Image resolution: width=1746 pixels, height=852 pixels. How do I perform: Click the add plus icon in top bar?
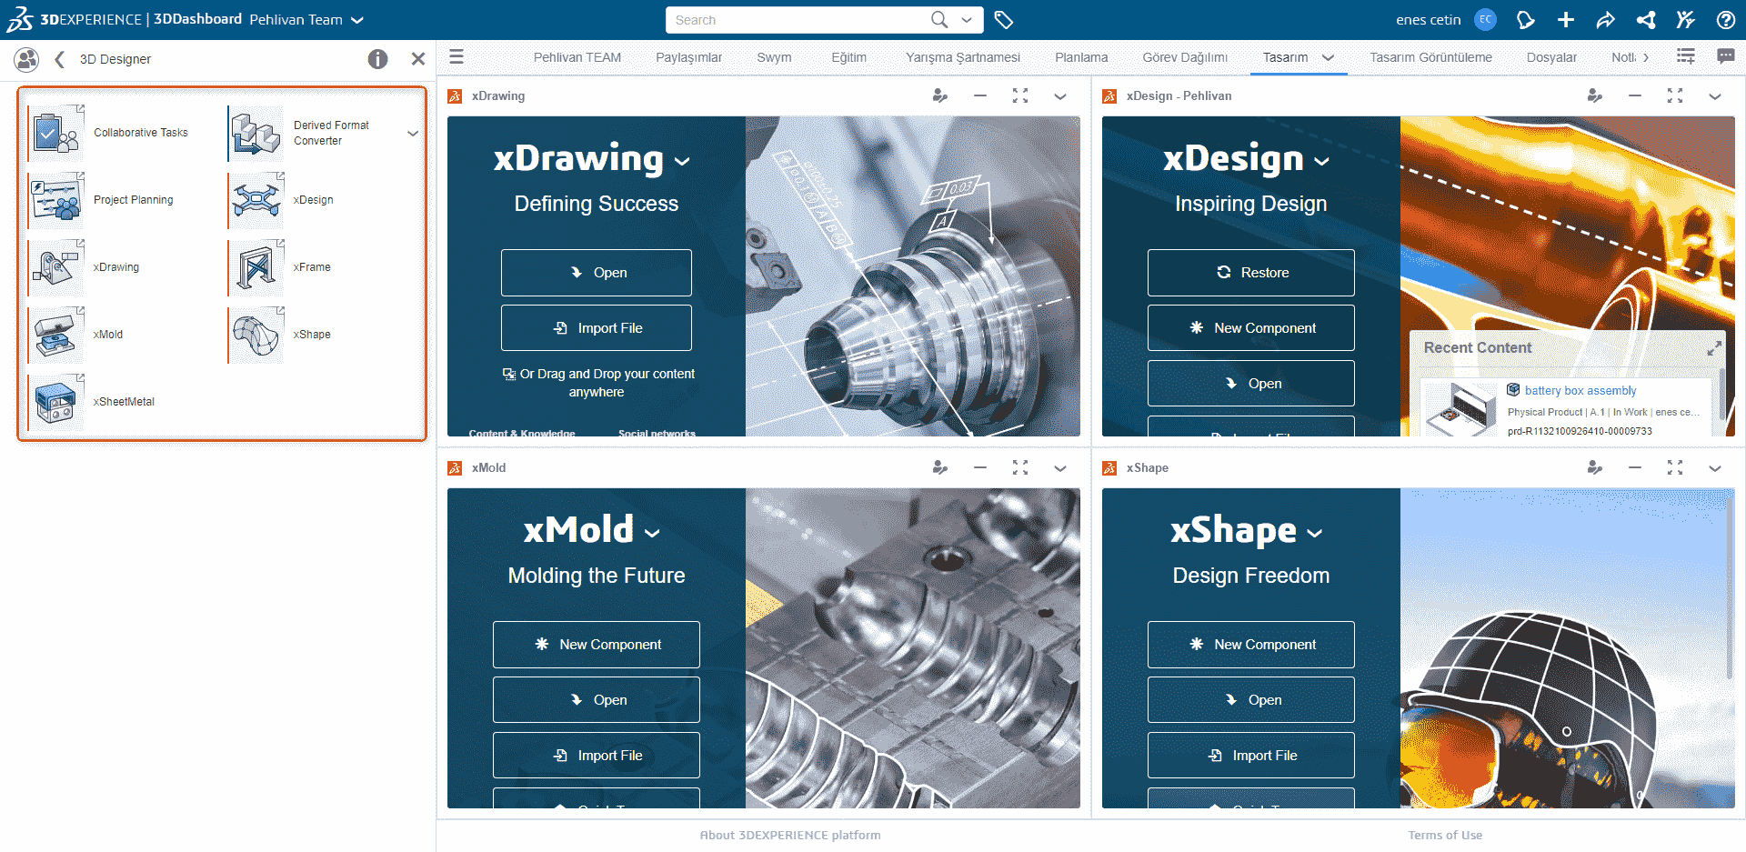click(x=1566, y=20)
